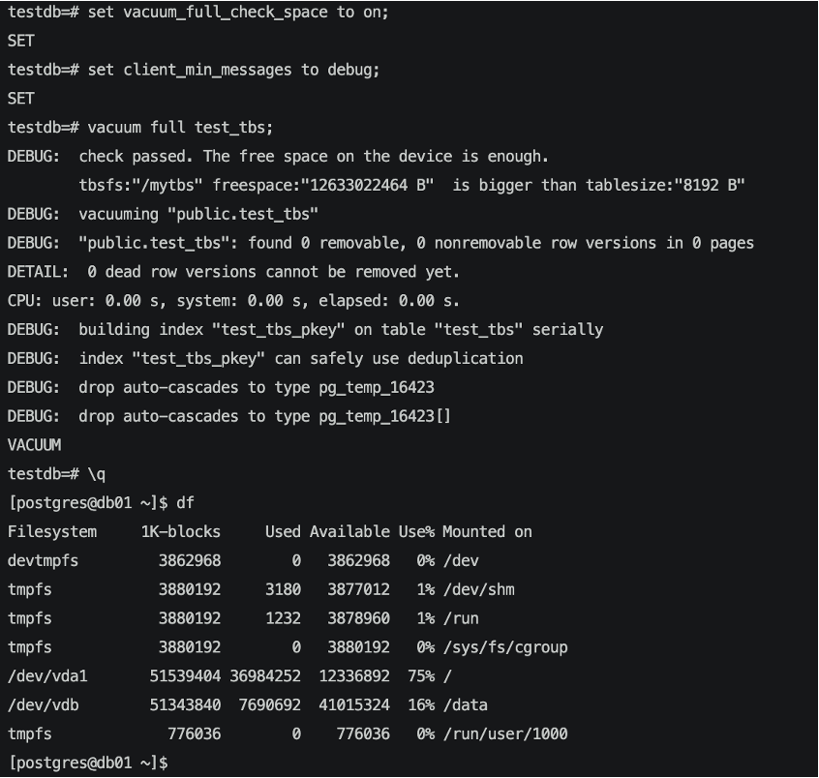Click the "df" command after the prompt
This screenshot has width=819, height=778.
pyautogui.click(x=185, y=502)
